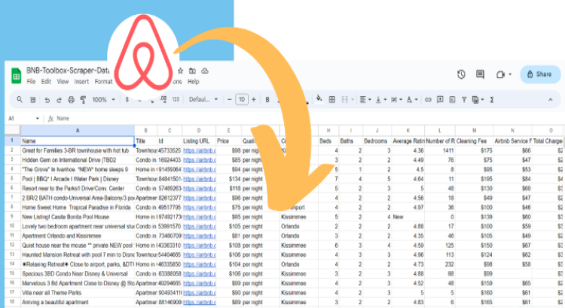Insert a chart from the toolbar
This screenshot has height=308, width=565.
click(452, 100)
